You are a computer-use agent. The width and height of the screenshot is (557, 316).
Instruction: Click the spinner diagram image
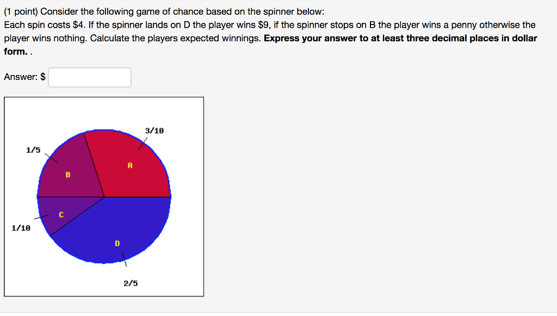coord(103,196)
